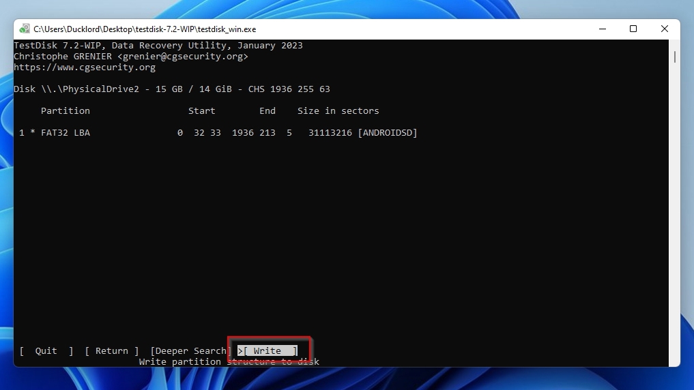694x390 pixels.
Task: Click the Start column header
Action: (x=202, y=110)
